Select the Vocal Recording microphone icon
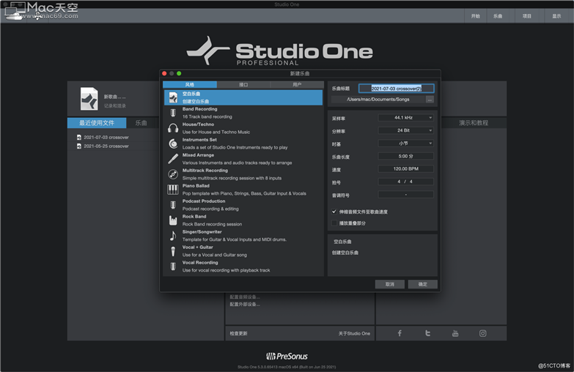574x372 pixels. click(x=173, y=267)
